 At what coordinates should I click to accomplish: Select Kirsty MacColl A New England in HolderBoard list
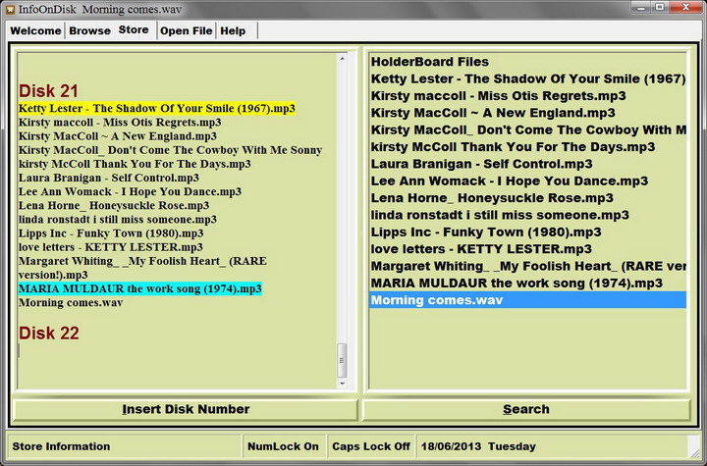[527, 113]
